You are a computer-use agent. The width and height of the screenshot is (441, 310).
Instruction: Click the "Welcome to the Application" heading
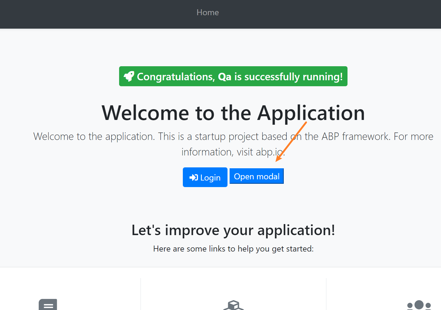(x=233, y=113)
